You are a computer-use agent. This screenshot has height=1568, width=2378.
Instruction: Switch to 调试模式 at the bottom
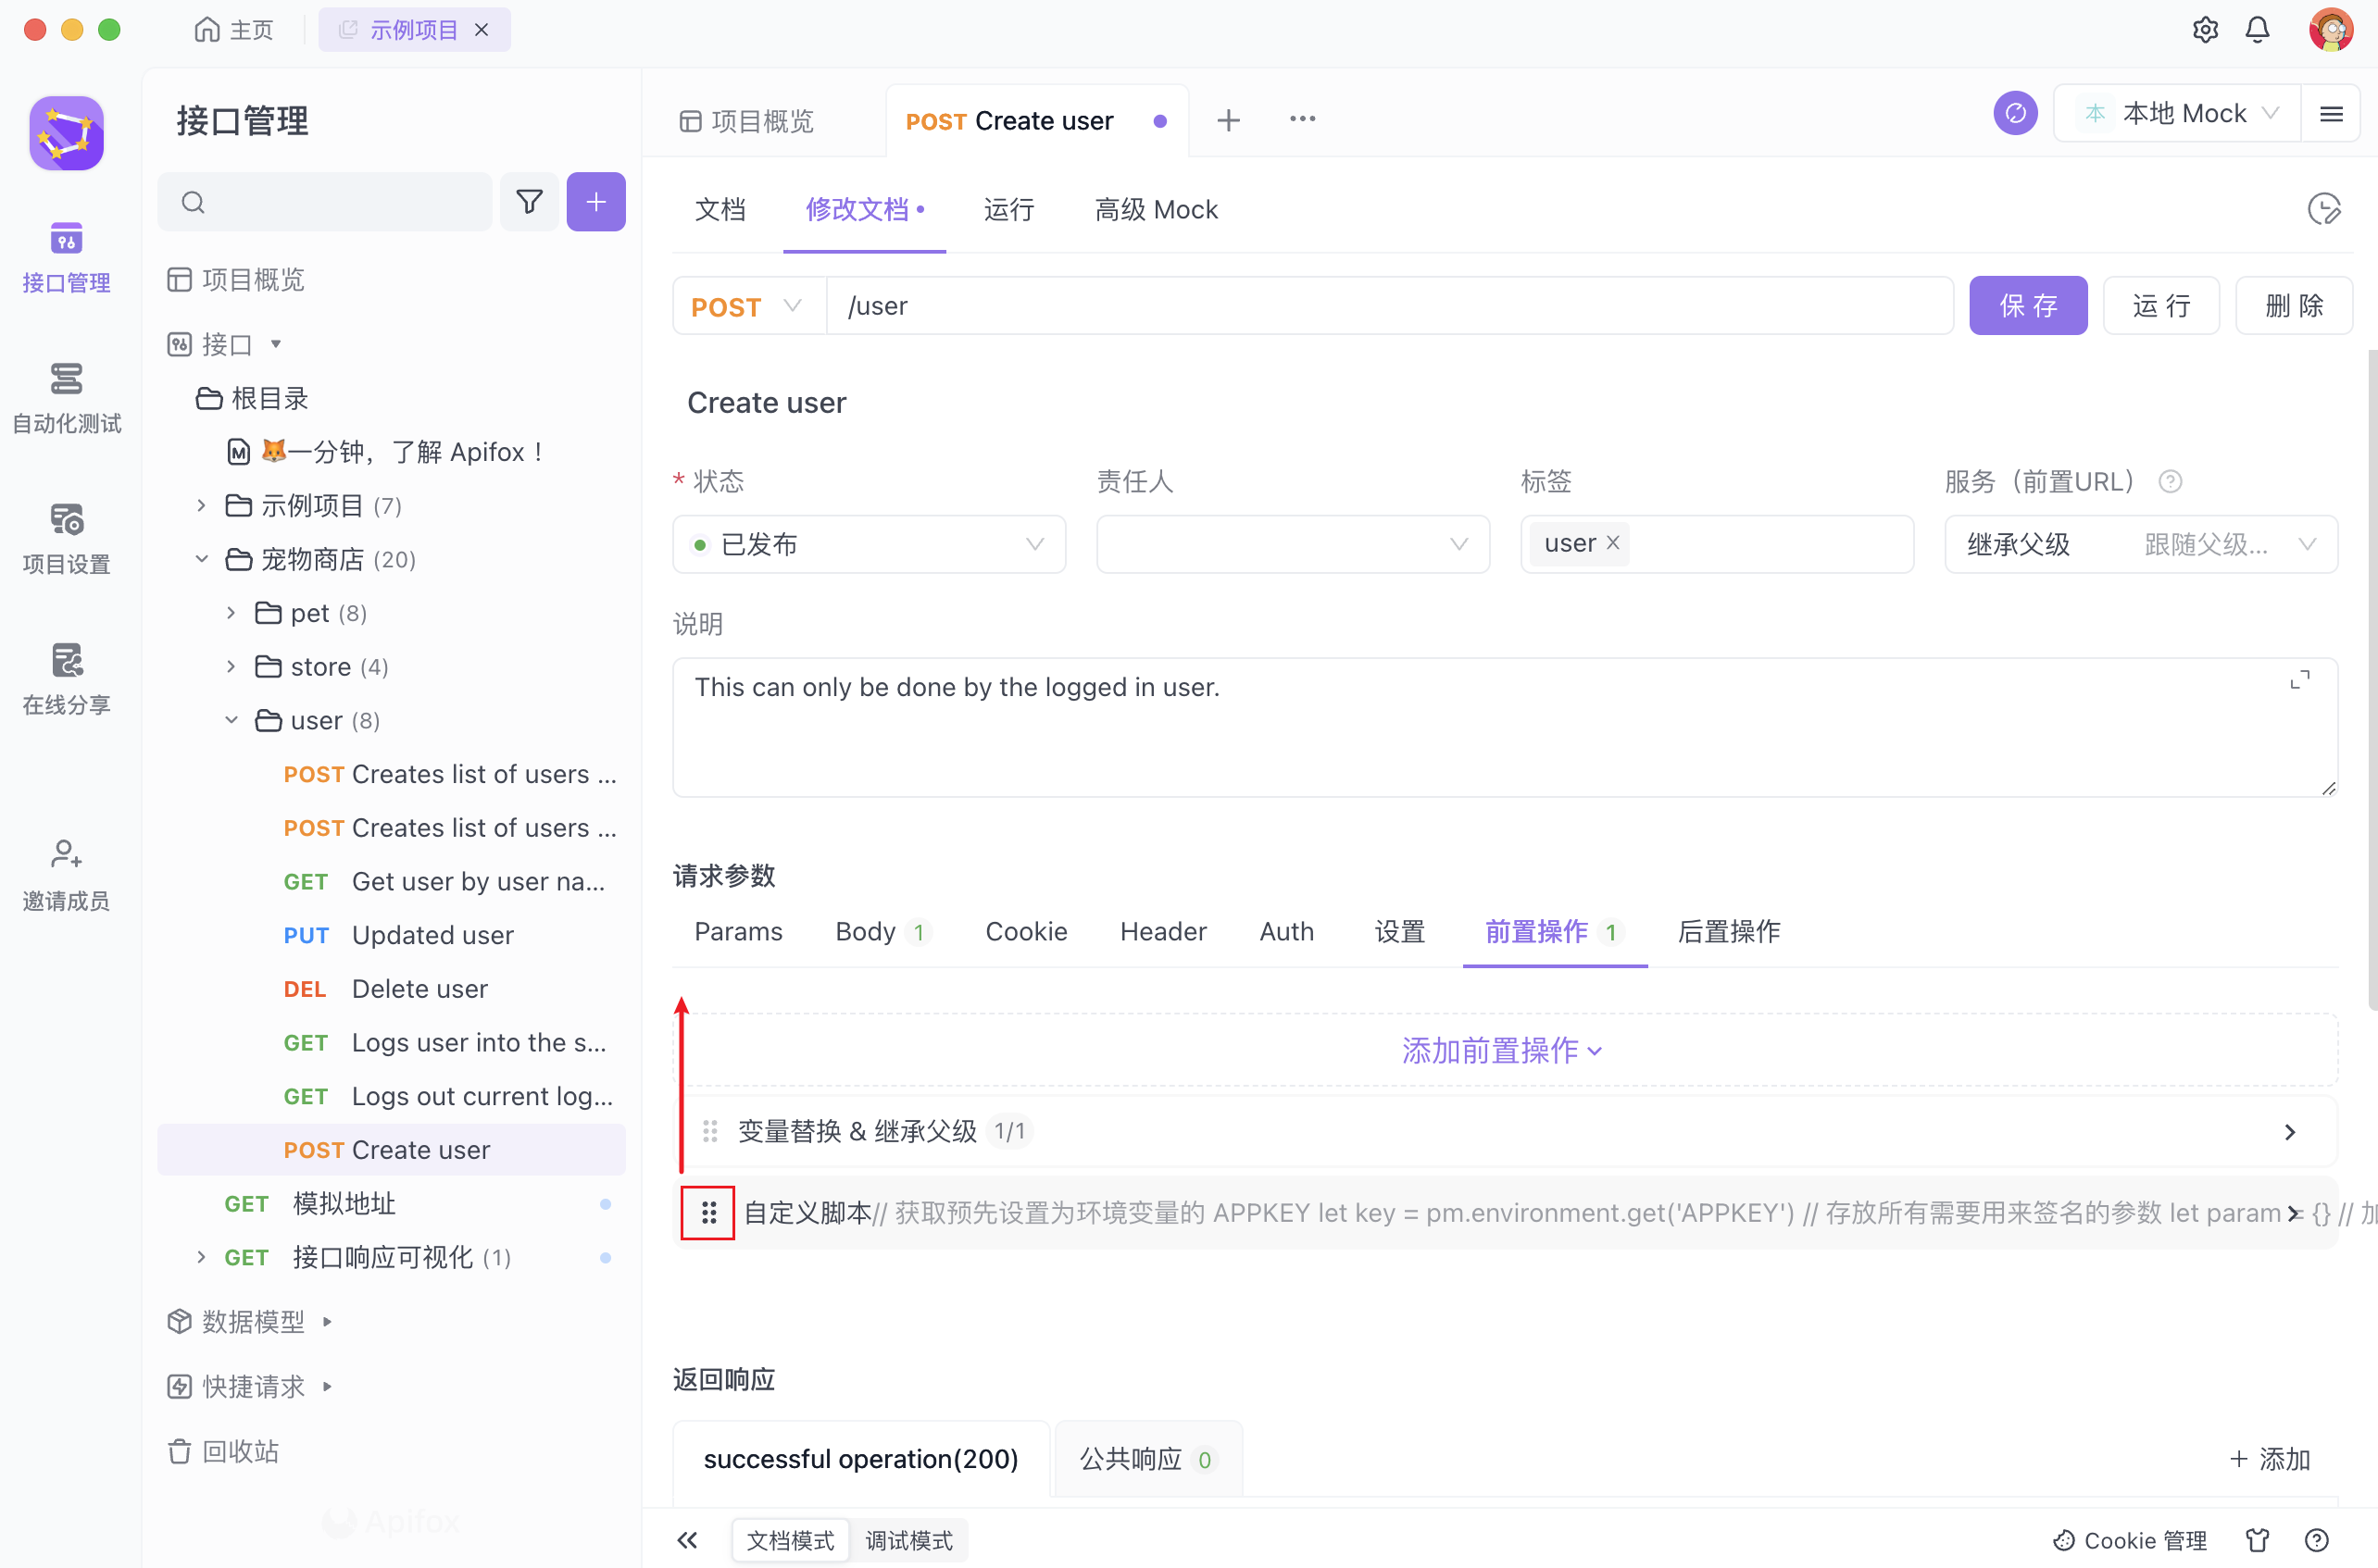point(908,1540)
